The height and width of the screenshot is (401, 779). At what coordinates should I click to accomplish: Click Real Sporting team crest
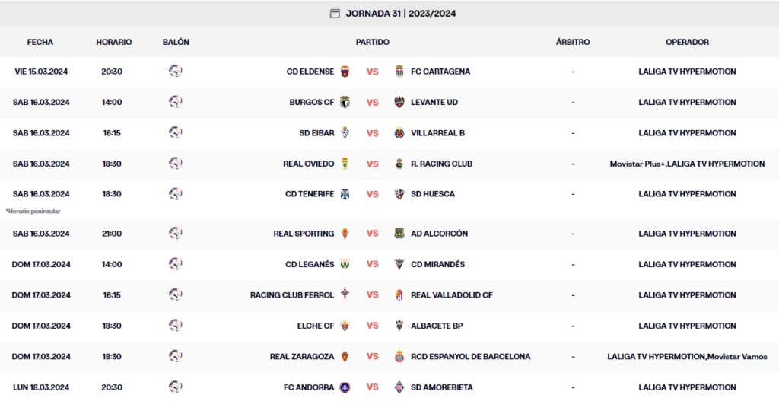coord(345,234)
